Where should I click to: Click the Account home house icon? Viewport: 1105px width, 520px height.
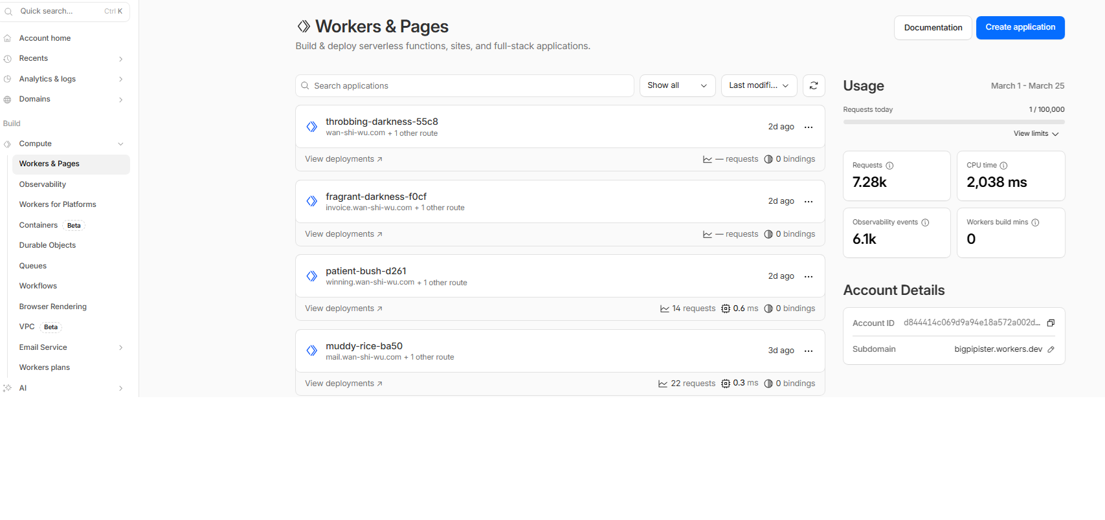click(7, 38)
